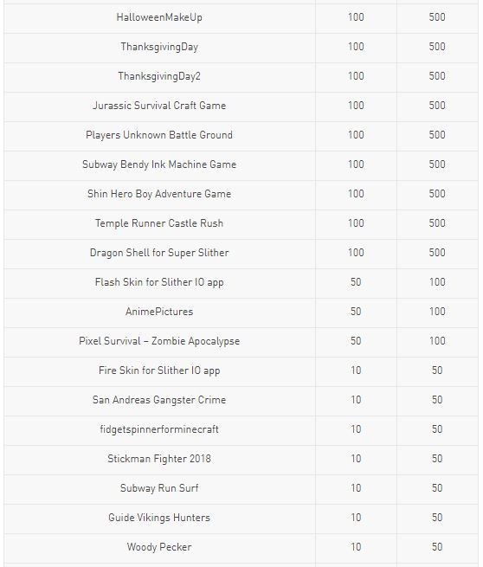Select Stickman Fighter 2018 name cell
The image size is (483, 567).
click(x=159, y=459)
